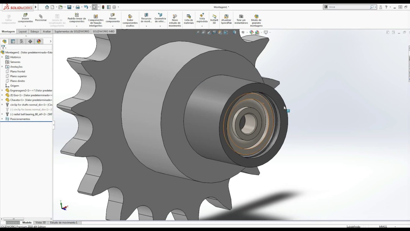Click Atualizar SpeedPak
The image size is (410, 231).
(226, 19)
